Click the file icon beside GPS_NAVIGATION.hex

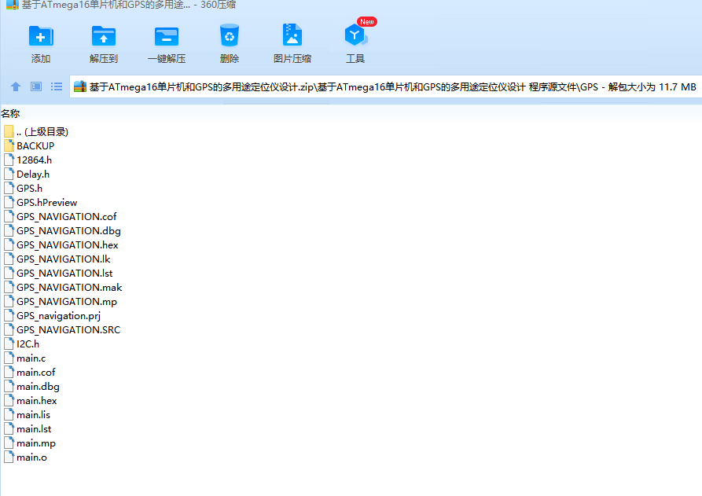pos(9,245)
